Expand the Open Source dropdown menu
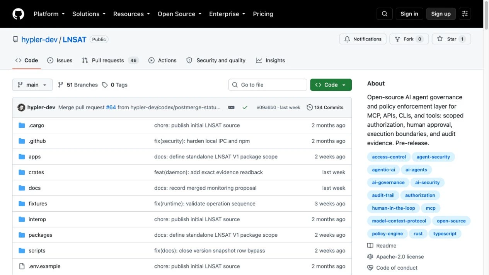Viewport: 489px width, 275px height. 179,14
